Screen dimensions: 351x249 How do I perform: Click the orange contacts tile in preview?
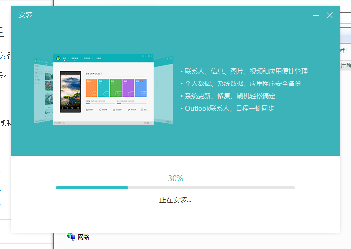tap(91, 88)
